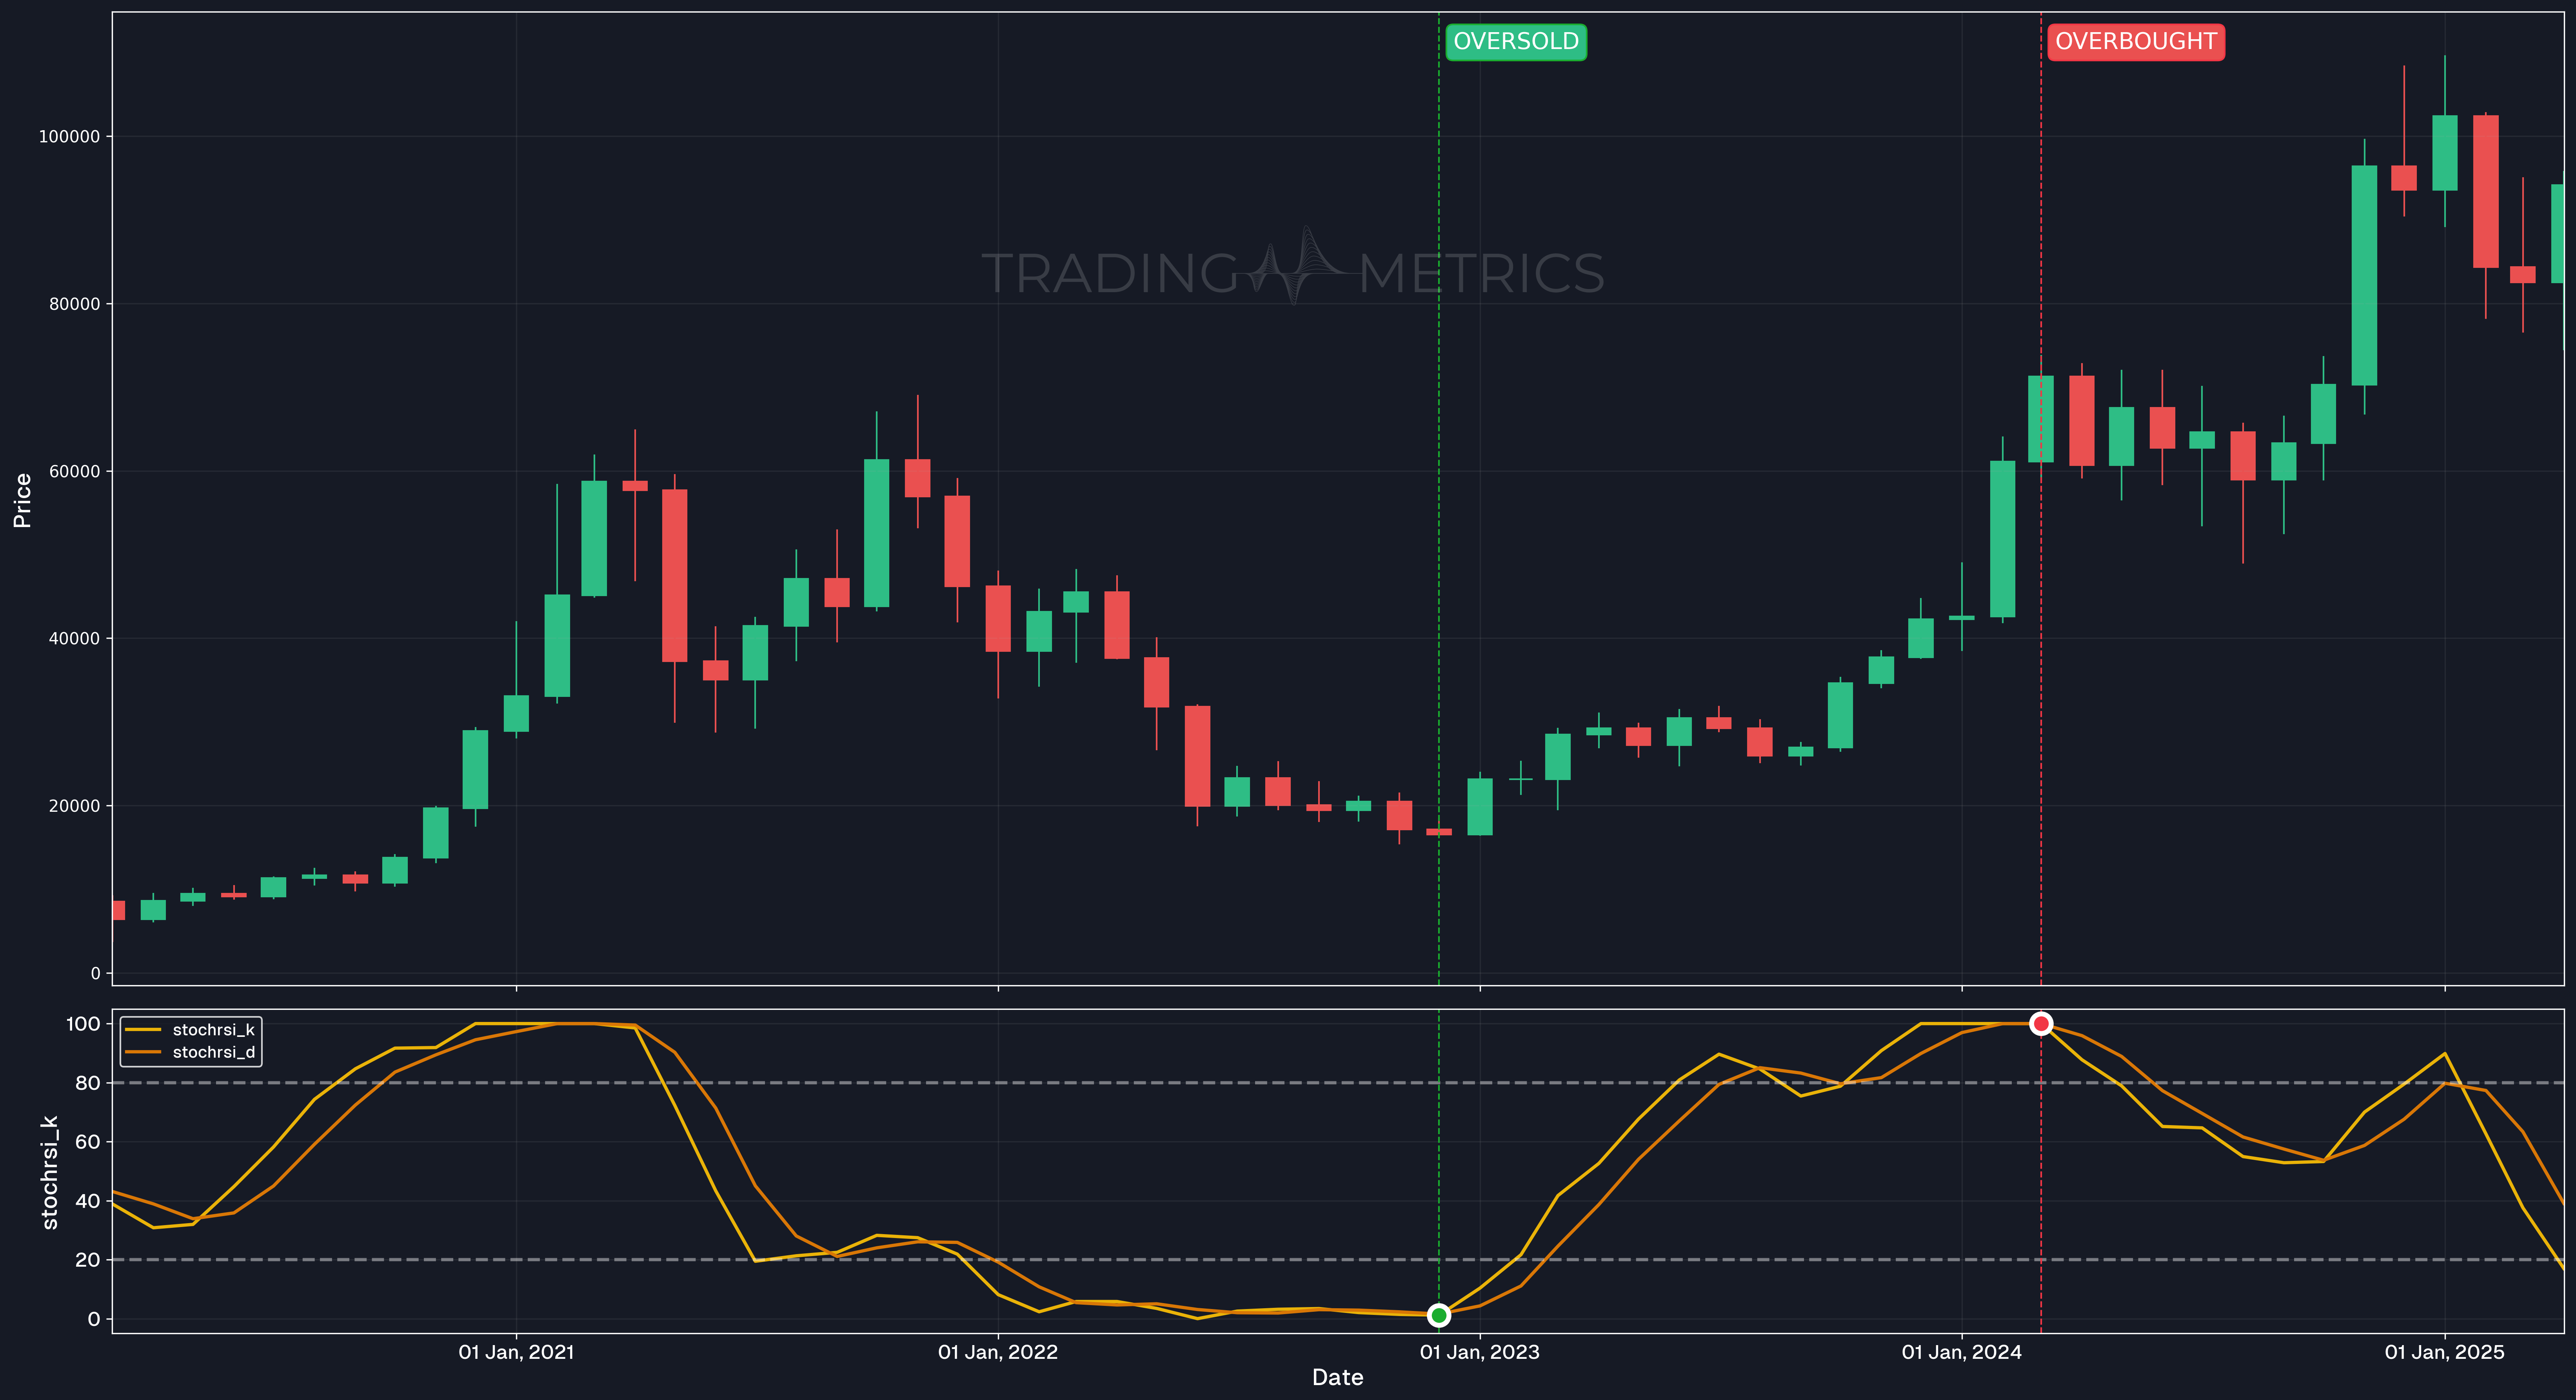Image resolution: width=2576 pixels, height=1400 pixels.
Task: Click the 01 Jan, 2024 date label
Action: click(1962, 1352)
